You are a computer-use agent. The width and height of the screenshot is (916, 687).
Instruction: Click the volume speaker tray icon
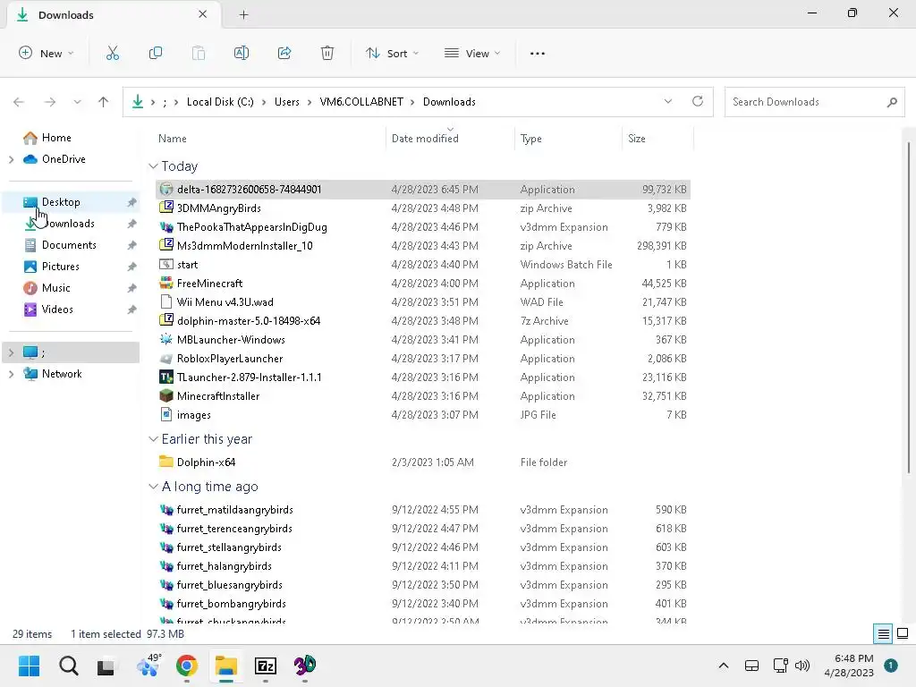(x=802, y=666)
